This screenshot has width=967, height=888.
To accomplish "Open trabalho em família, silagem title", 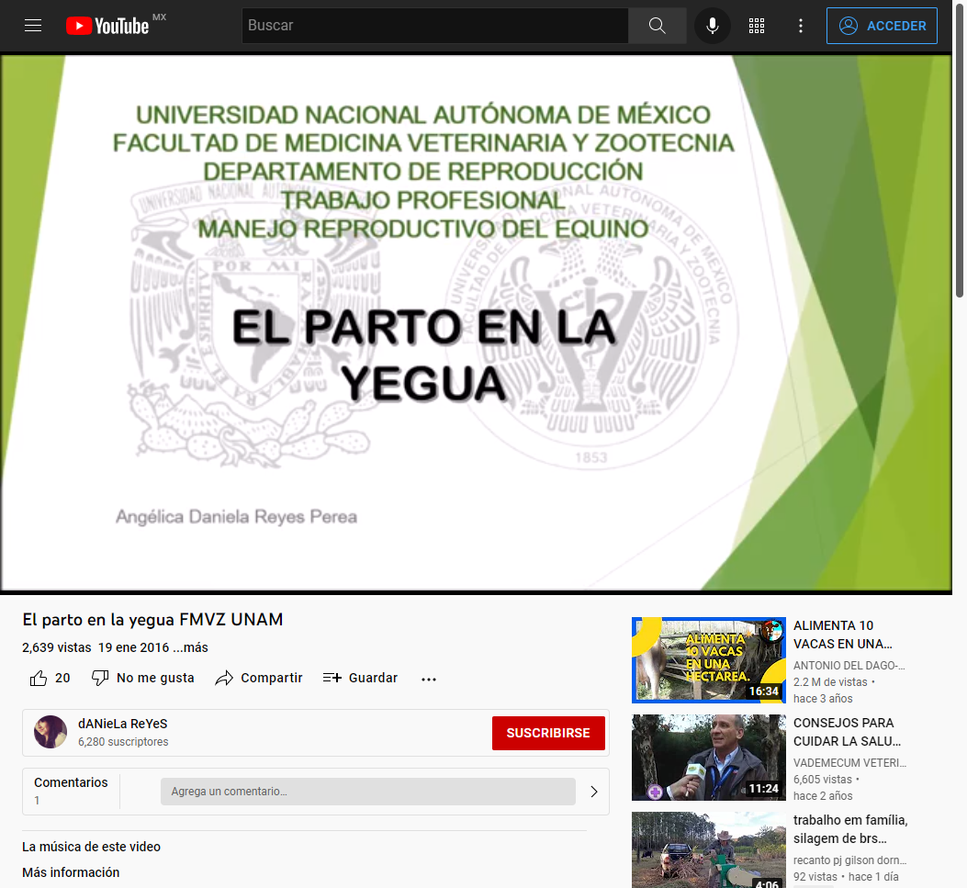I will (x=850, y=829).
